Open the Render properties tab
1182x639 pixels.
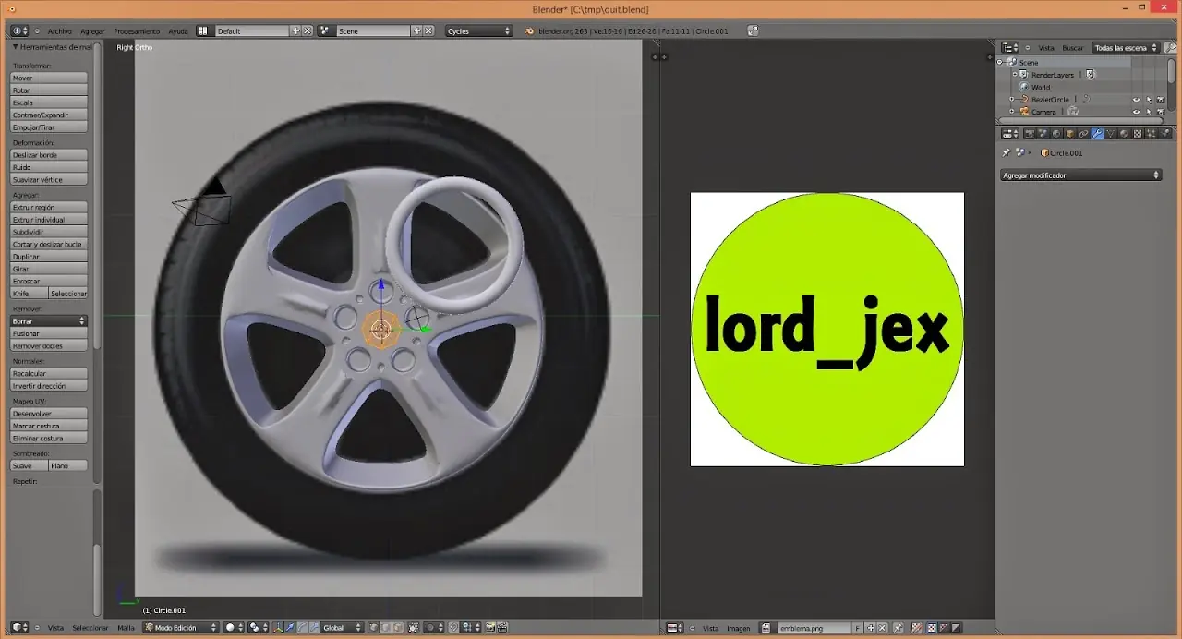tap(1030, 133)
